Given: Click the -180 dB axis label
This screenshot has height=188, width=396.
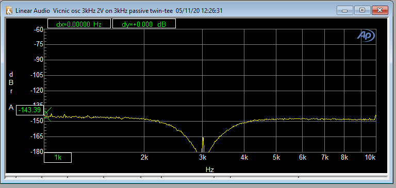Looking at the screenshot, I should coord(37,151).
